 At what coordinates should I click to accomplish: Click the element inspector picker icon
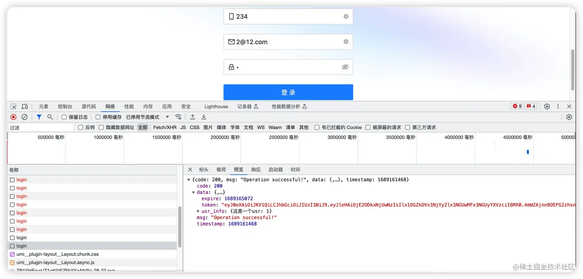(13, 106)
